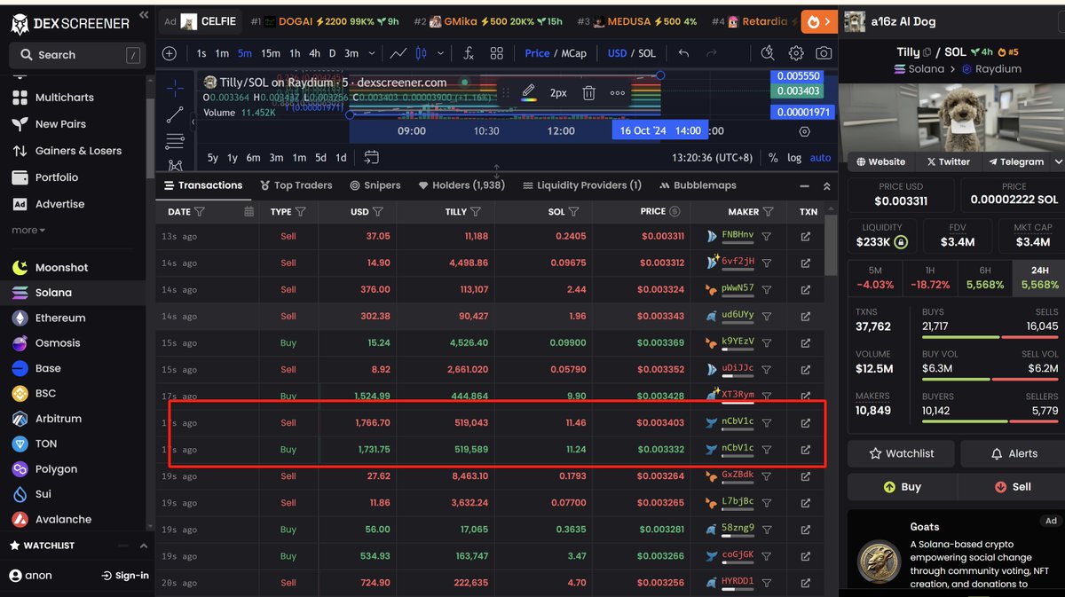This screenshot has height=597, width=1065.
Task: Open transaction link for maker 6vf2jH
Action: (x=806, y=263)
